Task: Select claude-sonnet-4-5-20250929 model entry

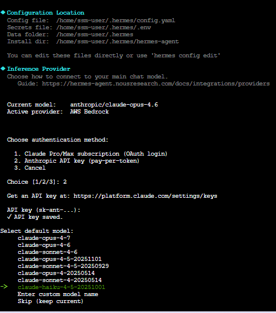Action: click(63, 266)
